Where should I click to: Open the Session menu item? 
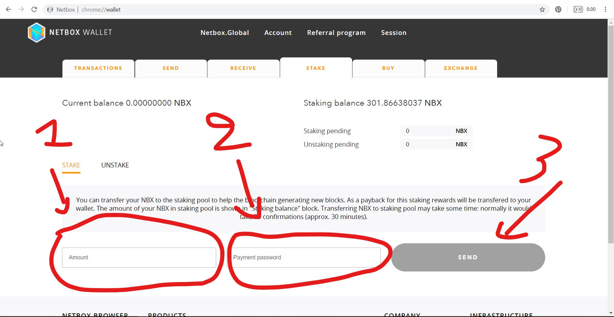point(394,33)
